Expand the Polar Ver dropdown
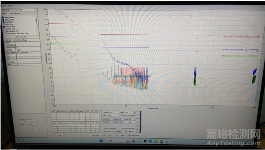 point(35,10)
